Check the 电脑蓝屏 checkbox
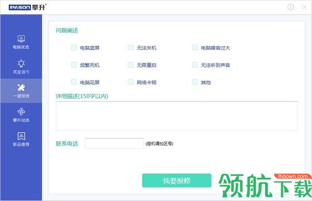Image resolution: width=312 pixels, height=201 pixels. click(74, 47)
